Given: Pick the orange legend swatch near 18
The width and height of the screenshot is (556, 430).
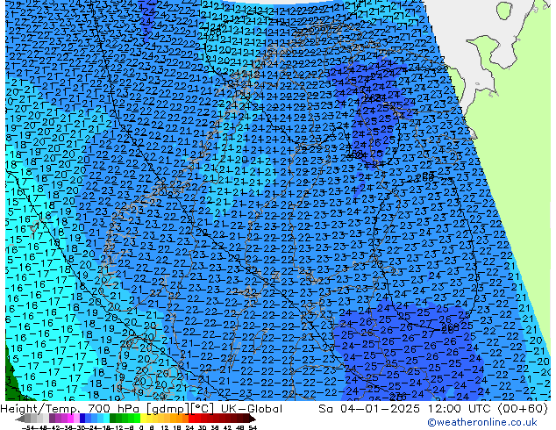Looking at the screenshot, I should tap(180, 418).
